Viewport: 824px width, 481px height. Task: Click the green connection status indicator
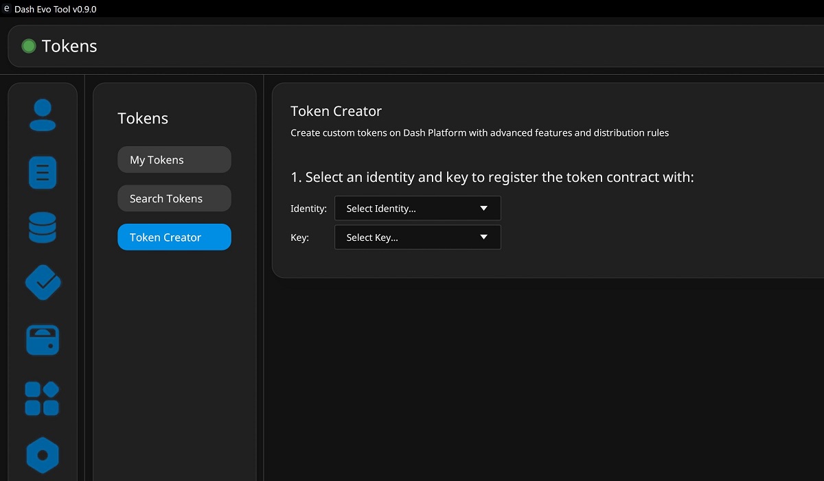click(29, 46)
